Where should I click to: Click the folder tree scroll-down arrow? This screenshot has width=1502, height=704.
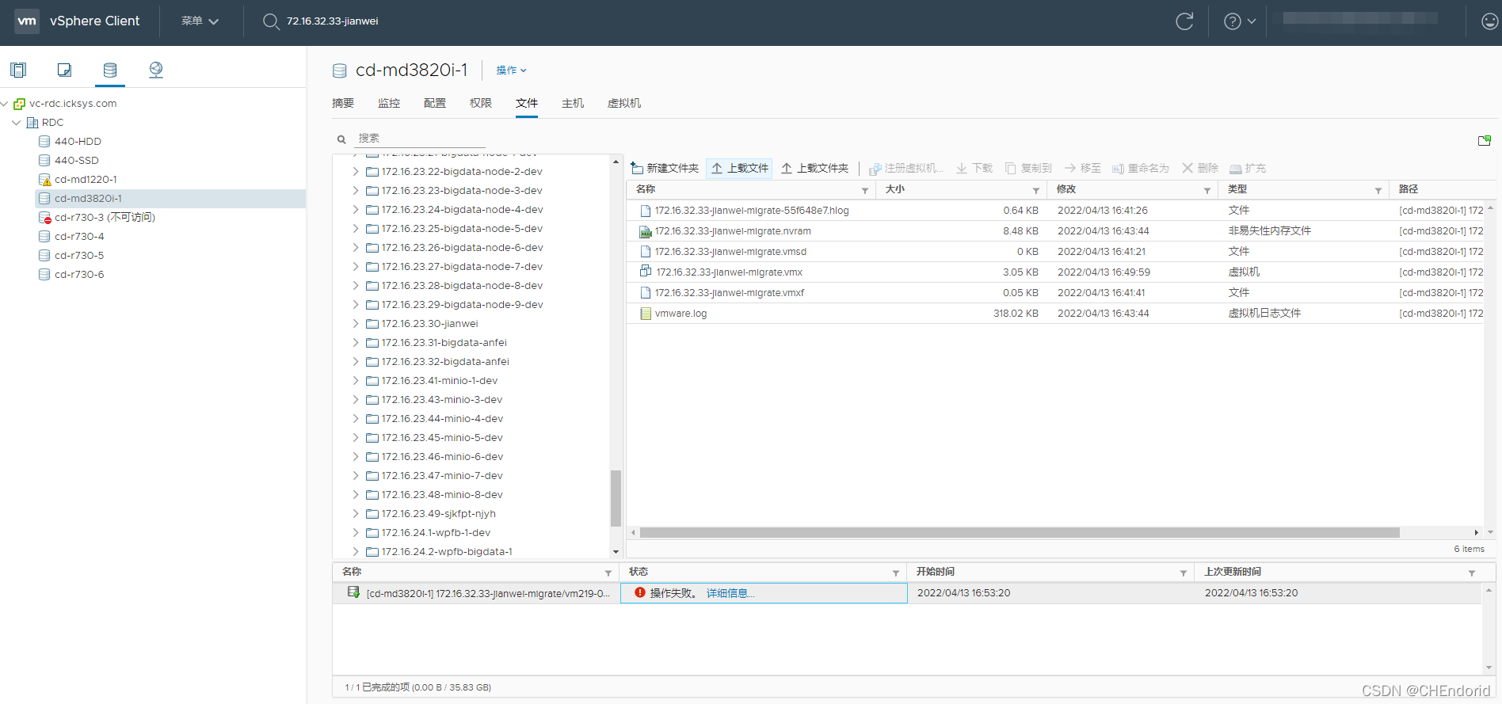point(616,552)
